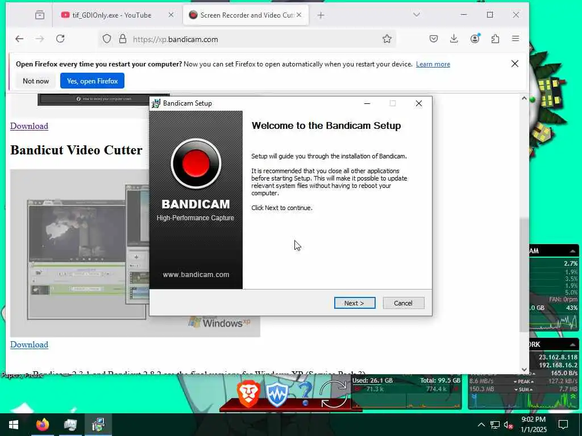The width and height of the screenshot is (582, 436).
Task: Click the Download link above Bandicut heading
Action: [x=30, y=126]
